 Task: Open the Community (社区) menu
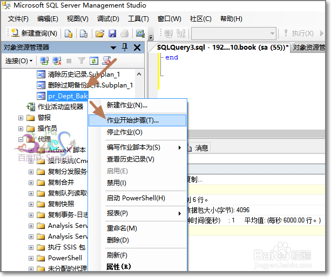tap(200, 19)
